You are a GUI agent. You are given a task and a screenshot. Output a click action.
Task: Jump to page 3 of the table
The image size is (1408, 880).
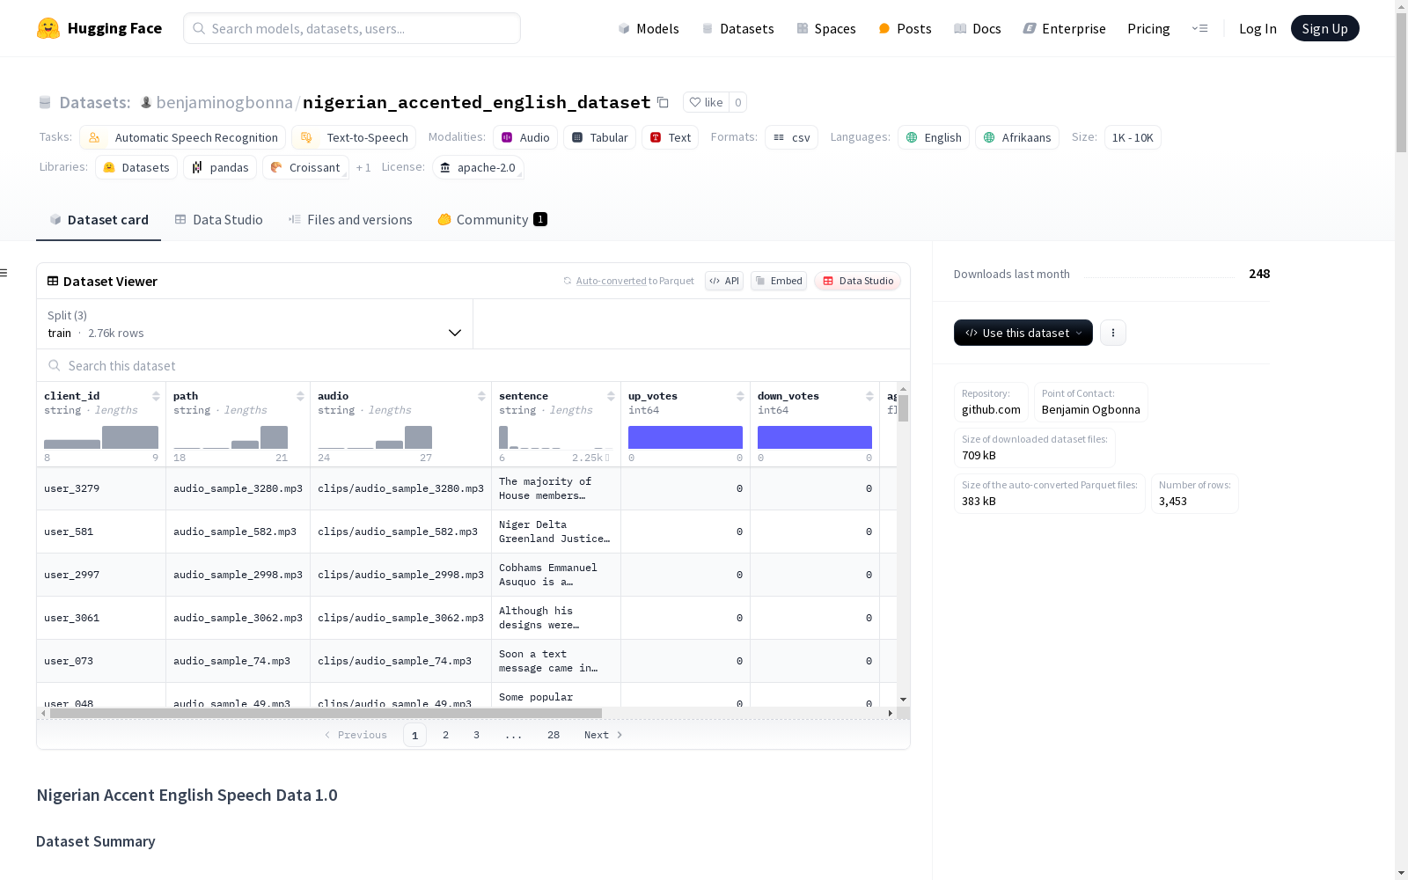point(477,735)
